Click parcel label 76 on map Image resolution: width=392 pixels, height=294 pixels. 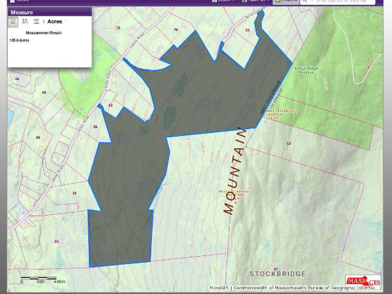(176, 30)
